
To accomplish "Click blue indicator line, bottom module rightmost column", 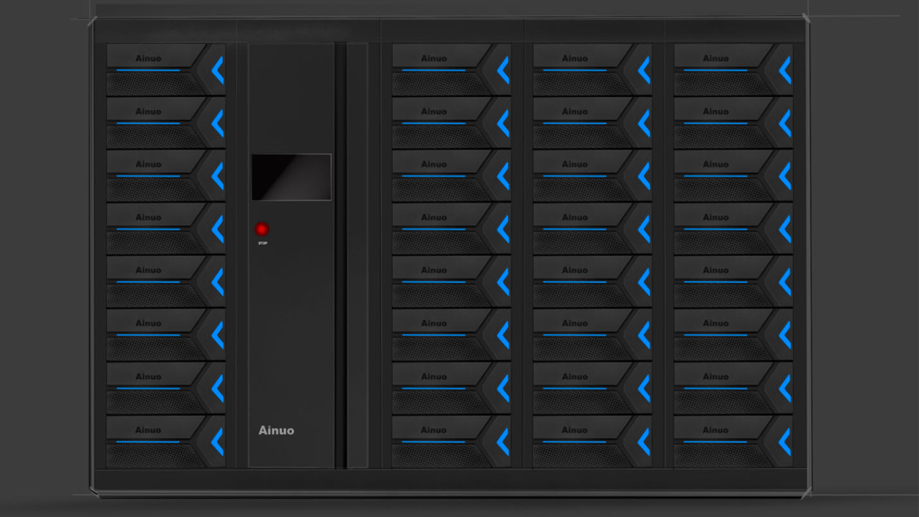I will [715, 441].
